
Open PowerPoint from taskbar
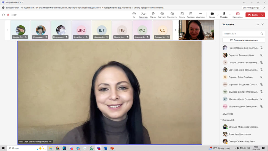[112, 148]
